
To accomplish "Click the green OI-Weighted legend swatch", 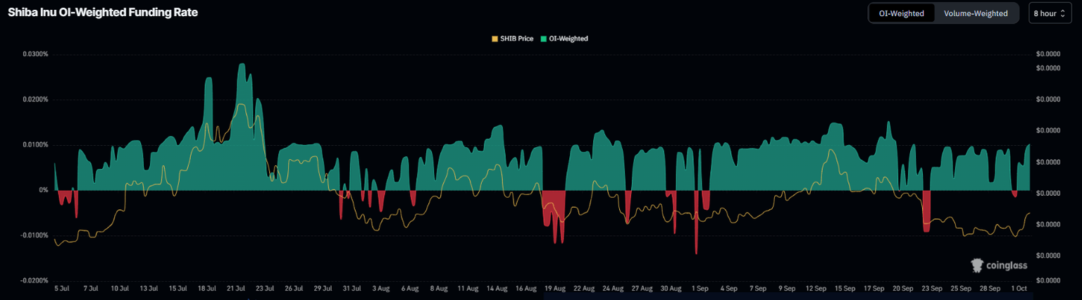I will (543, 39).
